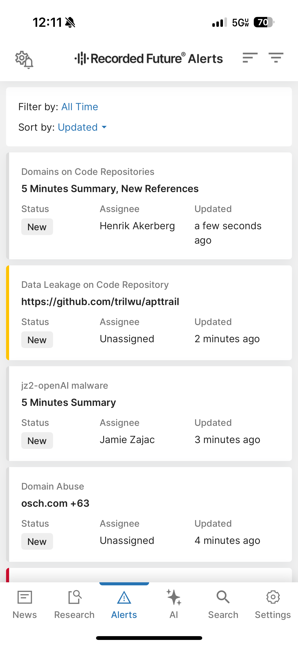The height and width of the screenshot is (646, 298).
Task: Change the All Time filter
Action: pos(80,107)
